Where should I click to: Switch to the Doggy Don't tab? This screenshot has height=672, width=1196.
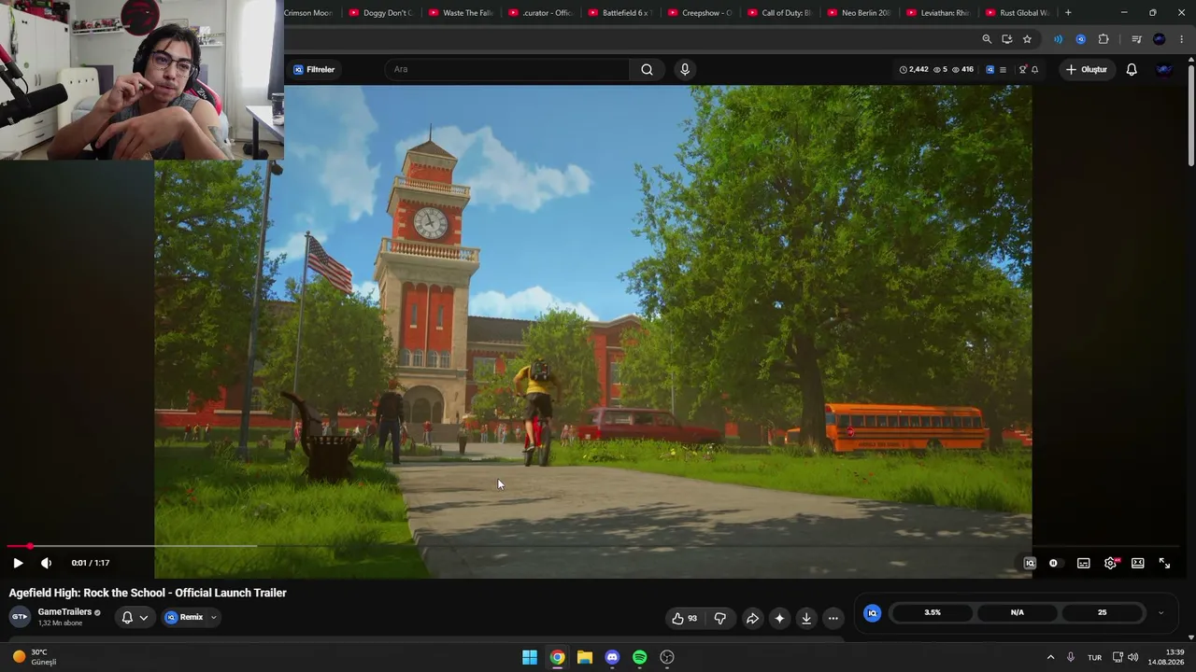tap(381, 13)
